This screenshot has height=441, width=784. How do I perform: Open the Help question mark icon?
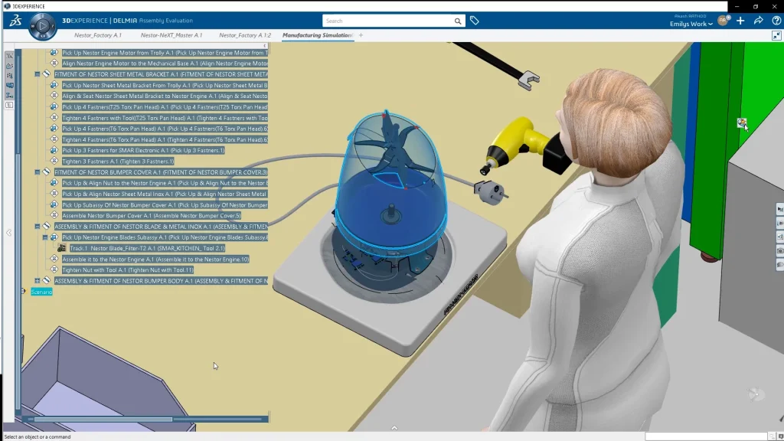776,21
